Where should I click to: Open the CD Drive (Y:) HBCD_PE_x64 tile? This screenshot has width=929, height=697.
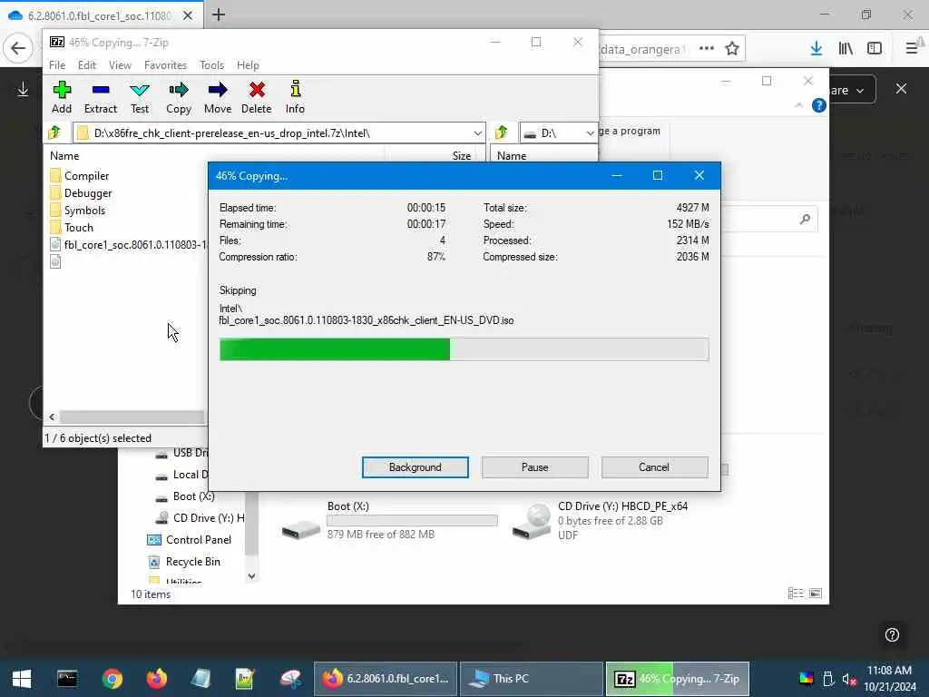click(601, 520)
